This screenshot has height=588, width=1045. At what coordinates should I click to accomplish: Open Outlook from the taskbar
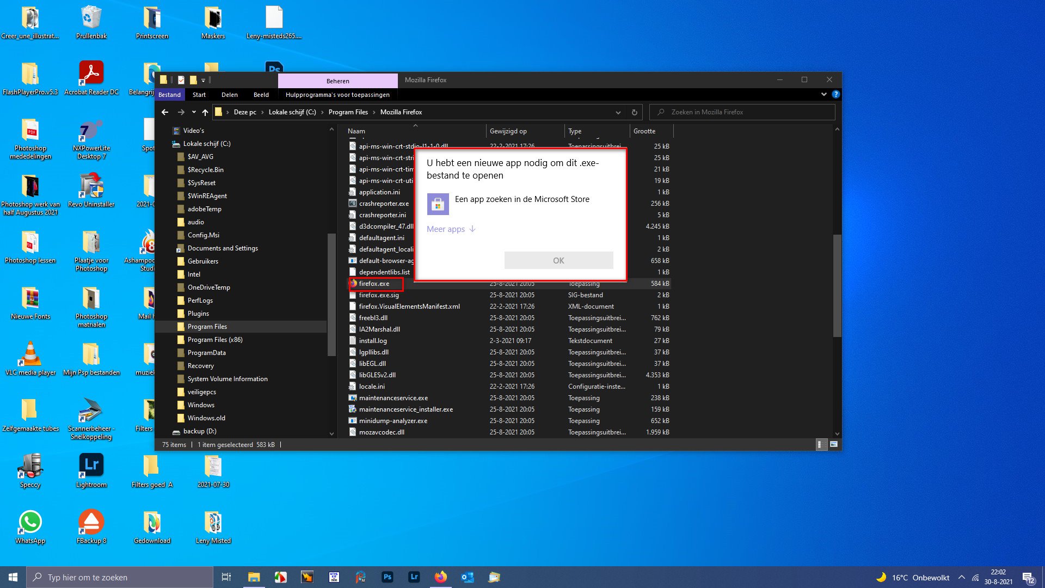(x=468, y=577)
